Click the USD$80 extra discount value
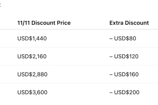158x105 pixels. pos(125,39)
